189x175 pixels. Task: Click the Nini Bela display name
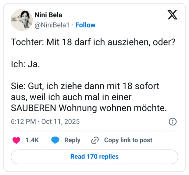point(48,15)
